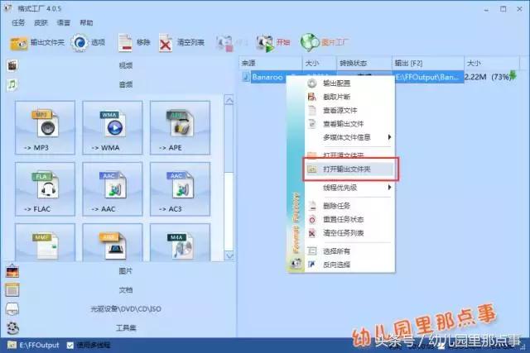Screen dimensions: 530x353
Task: Open the 输出文件夹 toolbar button
Action: (x=36, y=43)
